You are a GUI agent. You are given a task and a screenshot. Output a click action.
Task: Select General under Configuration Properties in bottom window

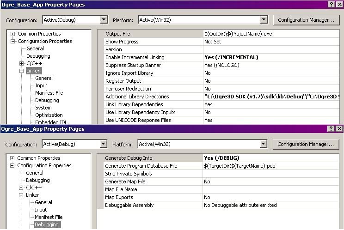35,173
